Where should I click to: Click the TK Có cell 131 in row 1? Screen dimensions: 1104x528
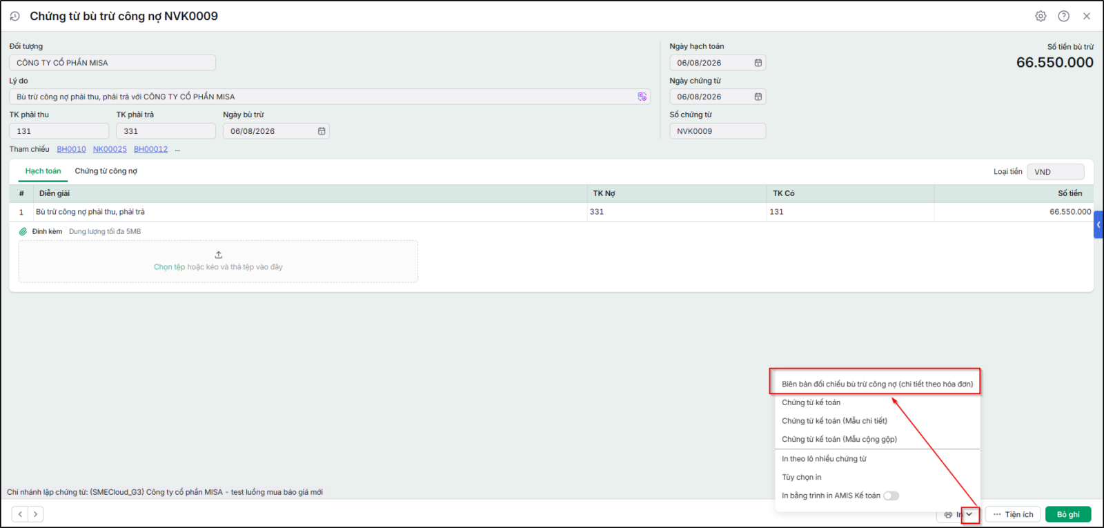851,212
